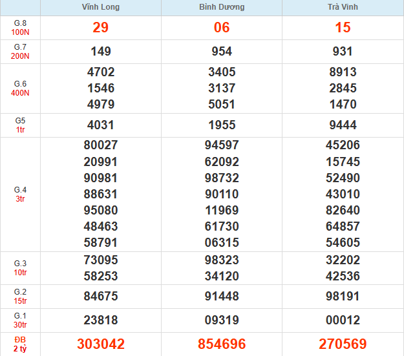
Task: Click the G.4 number 20991
Action: pos(101,162)
